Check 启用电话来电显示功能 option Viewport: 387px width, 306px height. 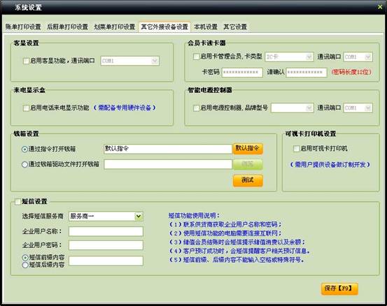coord(26,108)
